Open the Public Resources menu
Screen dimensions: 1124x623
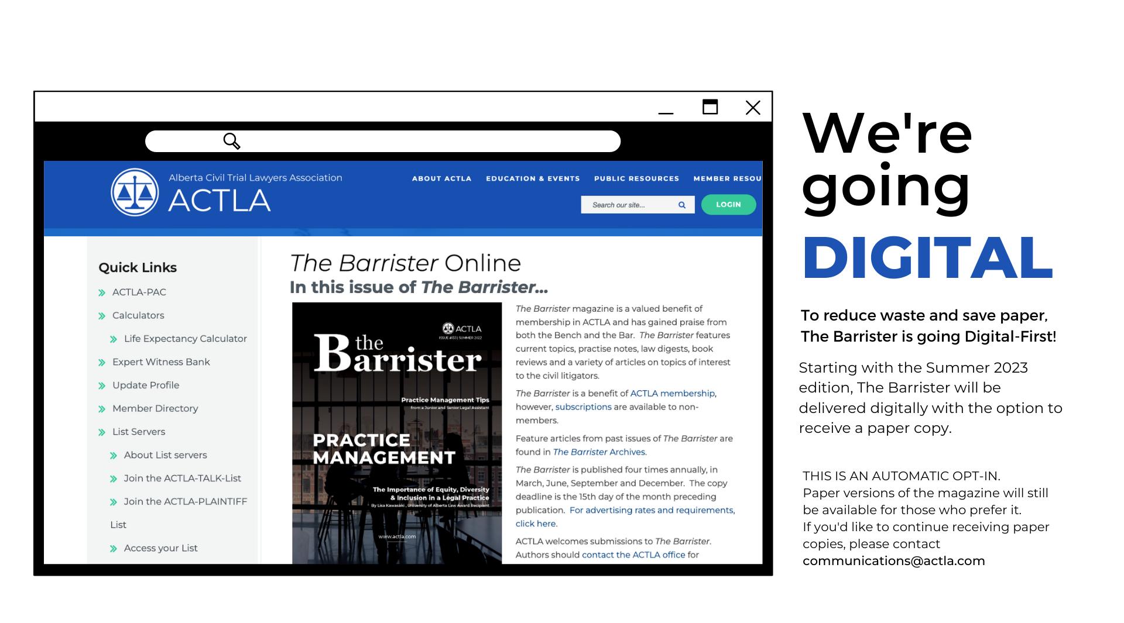[636, 178]
